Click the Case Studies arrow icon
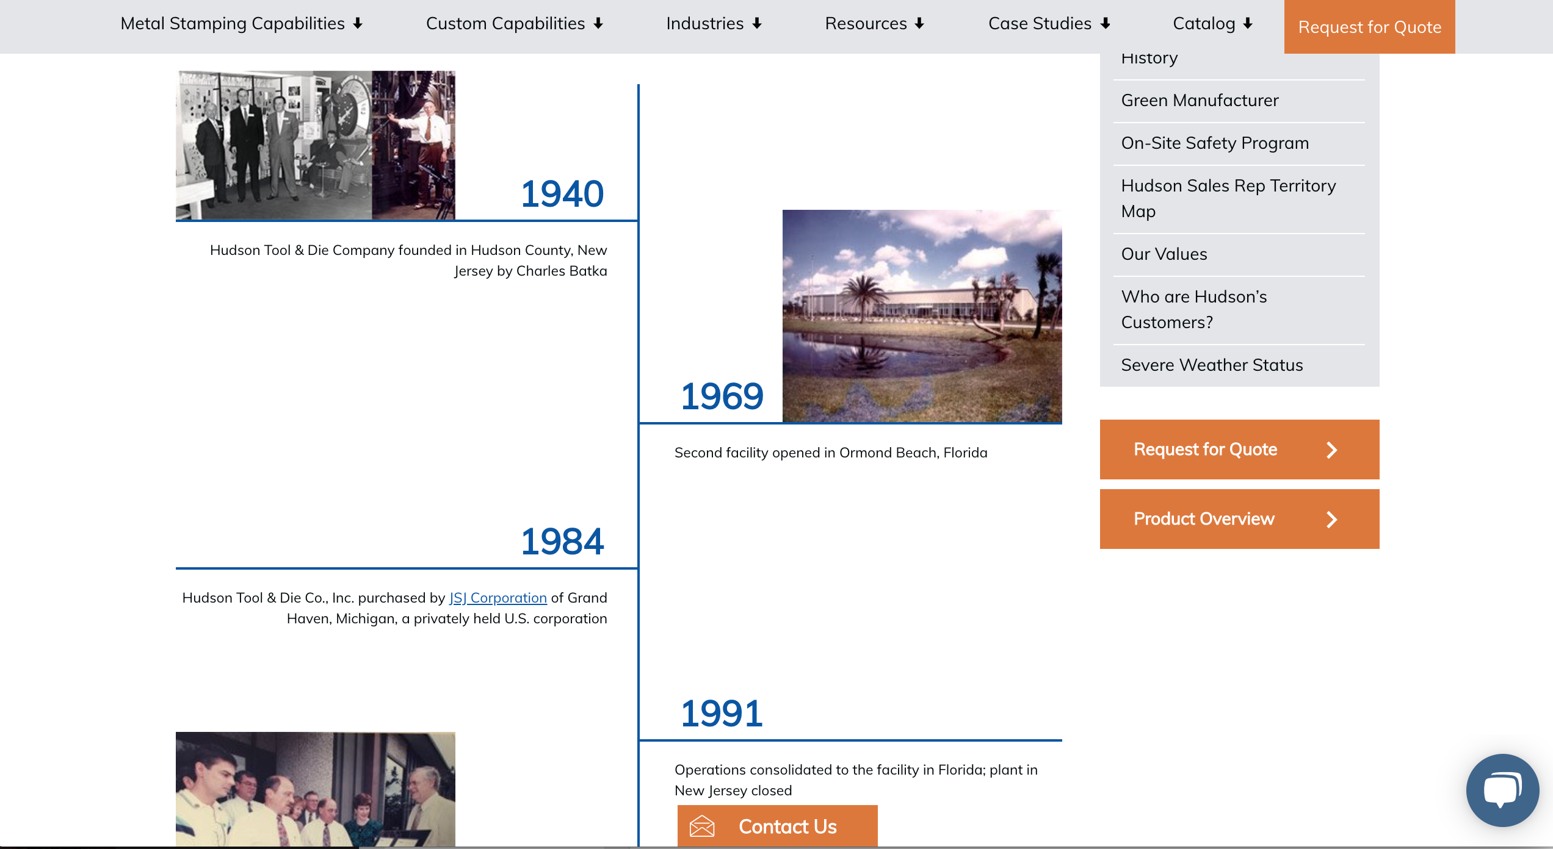 click(1105, 24)
